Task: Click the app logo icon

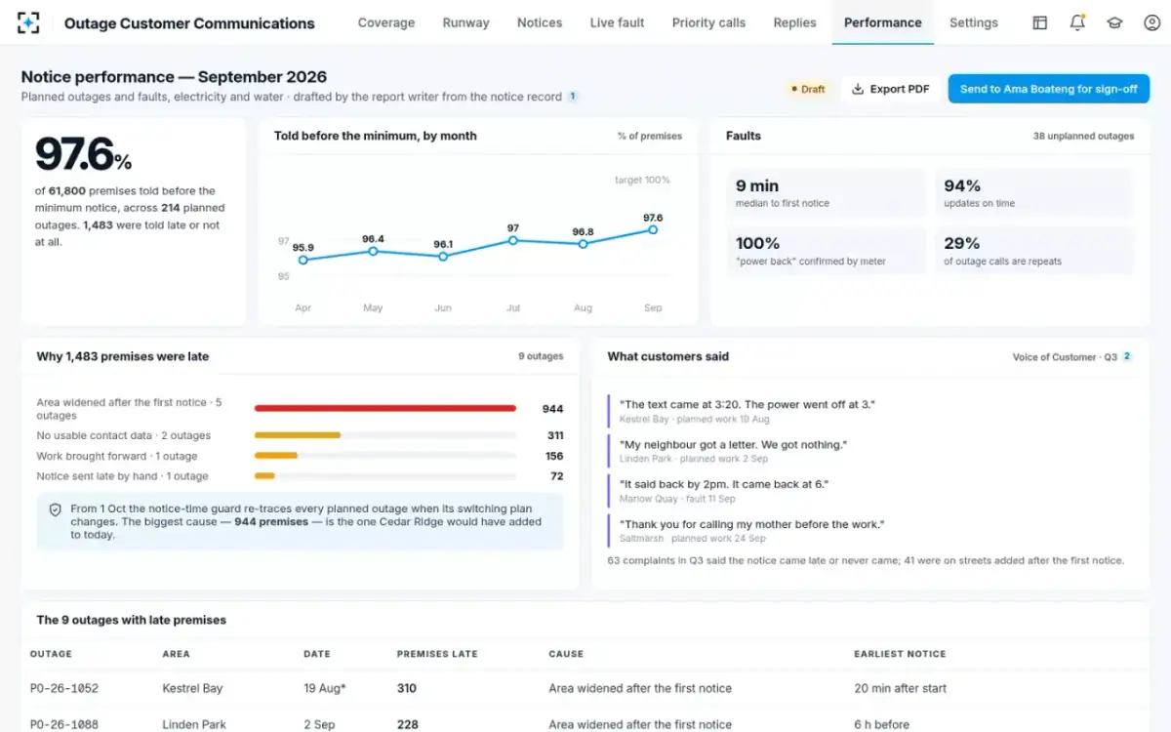Action: [x=29, y=22]
